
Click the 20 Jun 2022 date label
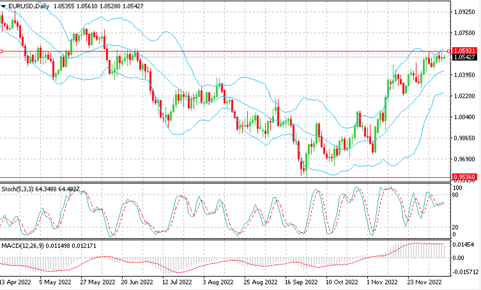coord(137,282)
